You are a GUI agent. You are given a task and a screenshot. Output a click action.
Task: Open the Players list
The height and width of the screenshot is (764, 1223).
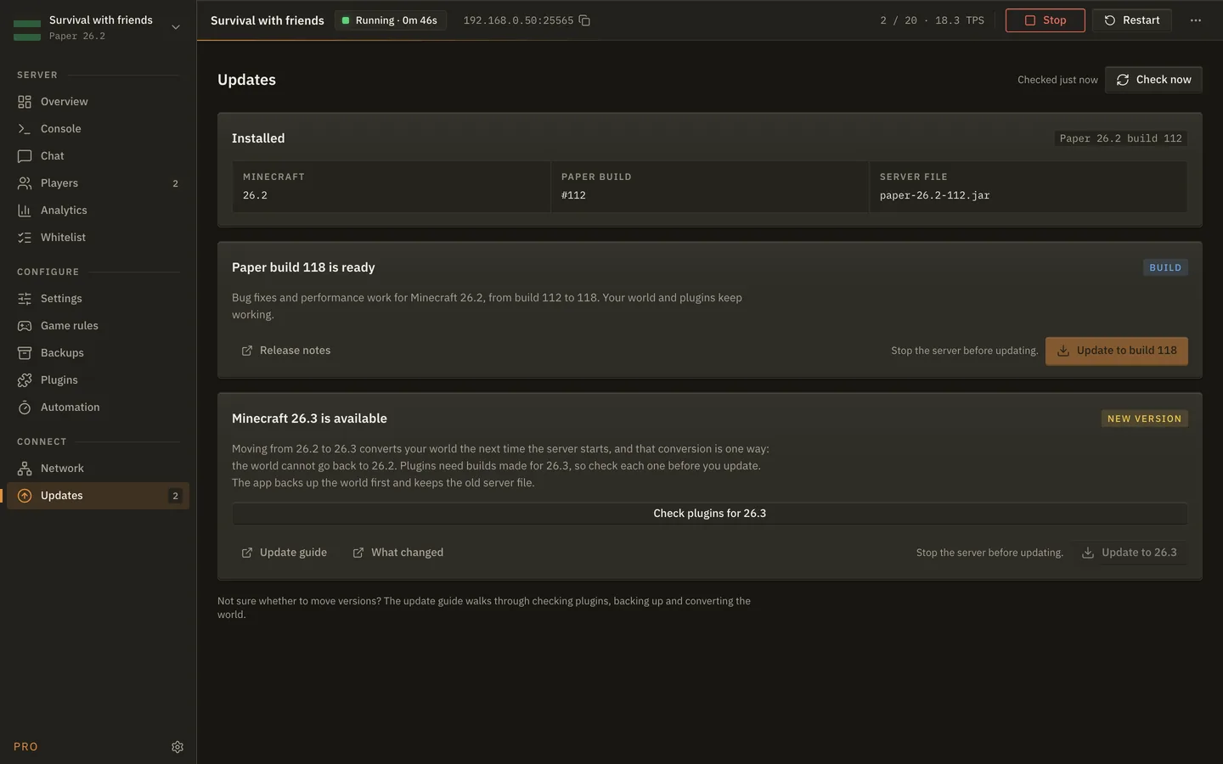point(98,183)
